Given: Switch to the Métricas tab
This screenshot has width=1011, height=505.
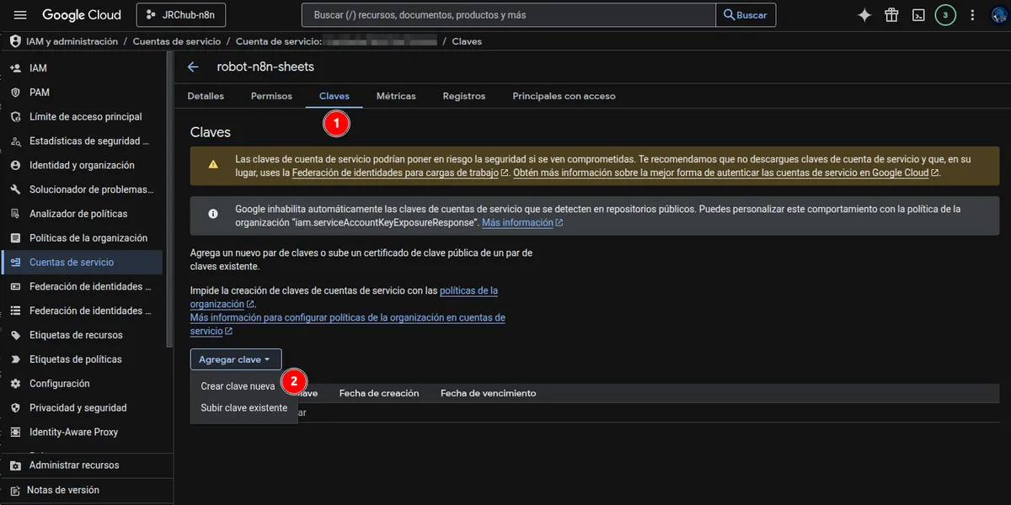Looking at the screenshot, I should tap(396, 96).
